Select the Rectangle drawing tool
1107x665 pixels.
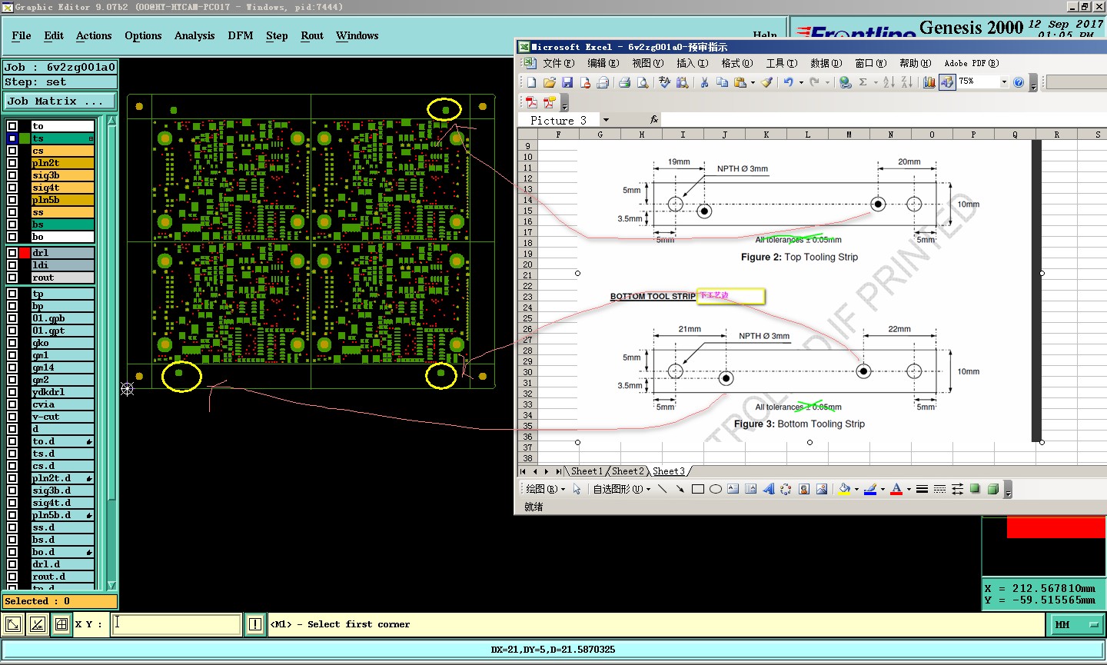click(x=698, y=489)
